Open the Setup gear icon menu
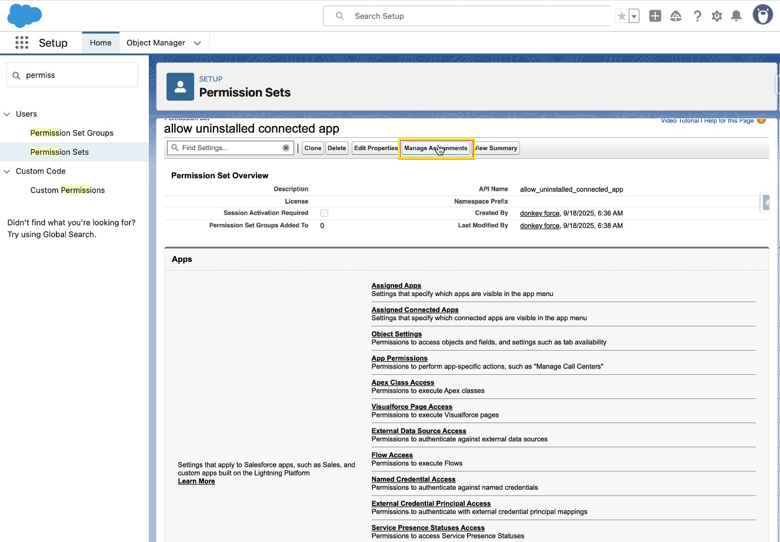Viewport: 780px width, 542px height. 716,16
